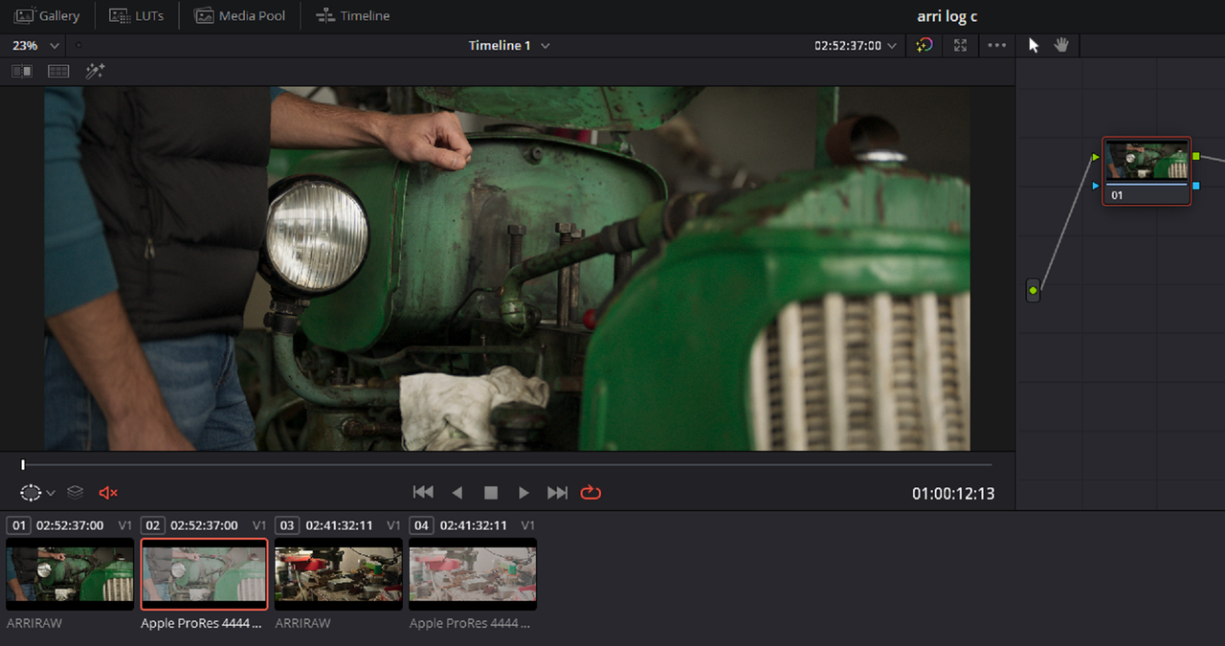Jump to last frame button
The width and height of the screenshot is (1225, 646).
click(x=557, y=492)
